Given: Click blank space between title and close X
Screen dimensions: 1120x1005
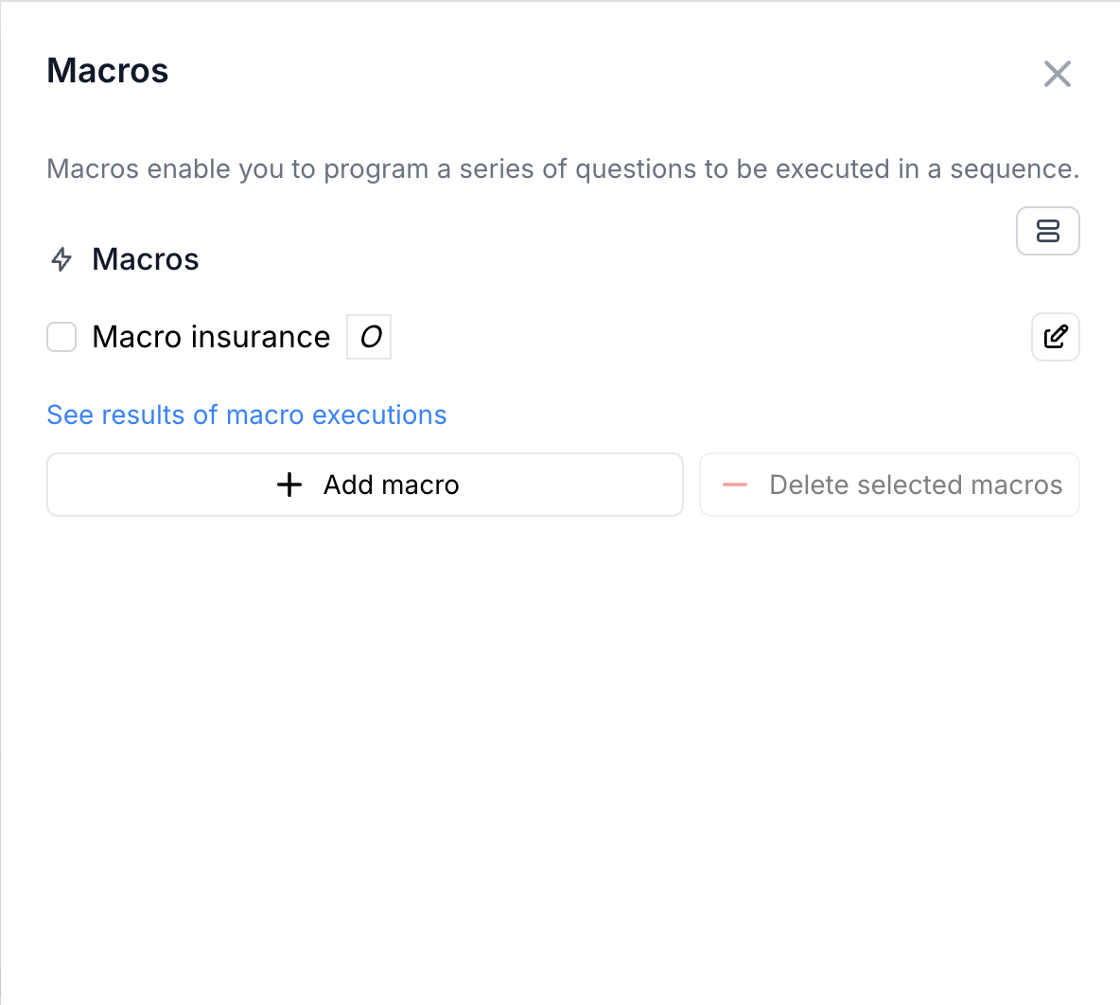Looking at the screenshot, I should tap(605, 72).
